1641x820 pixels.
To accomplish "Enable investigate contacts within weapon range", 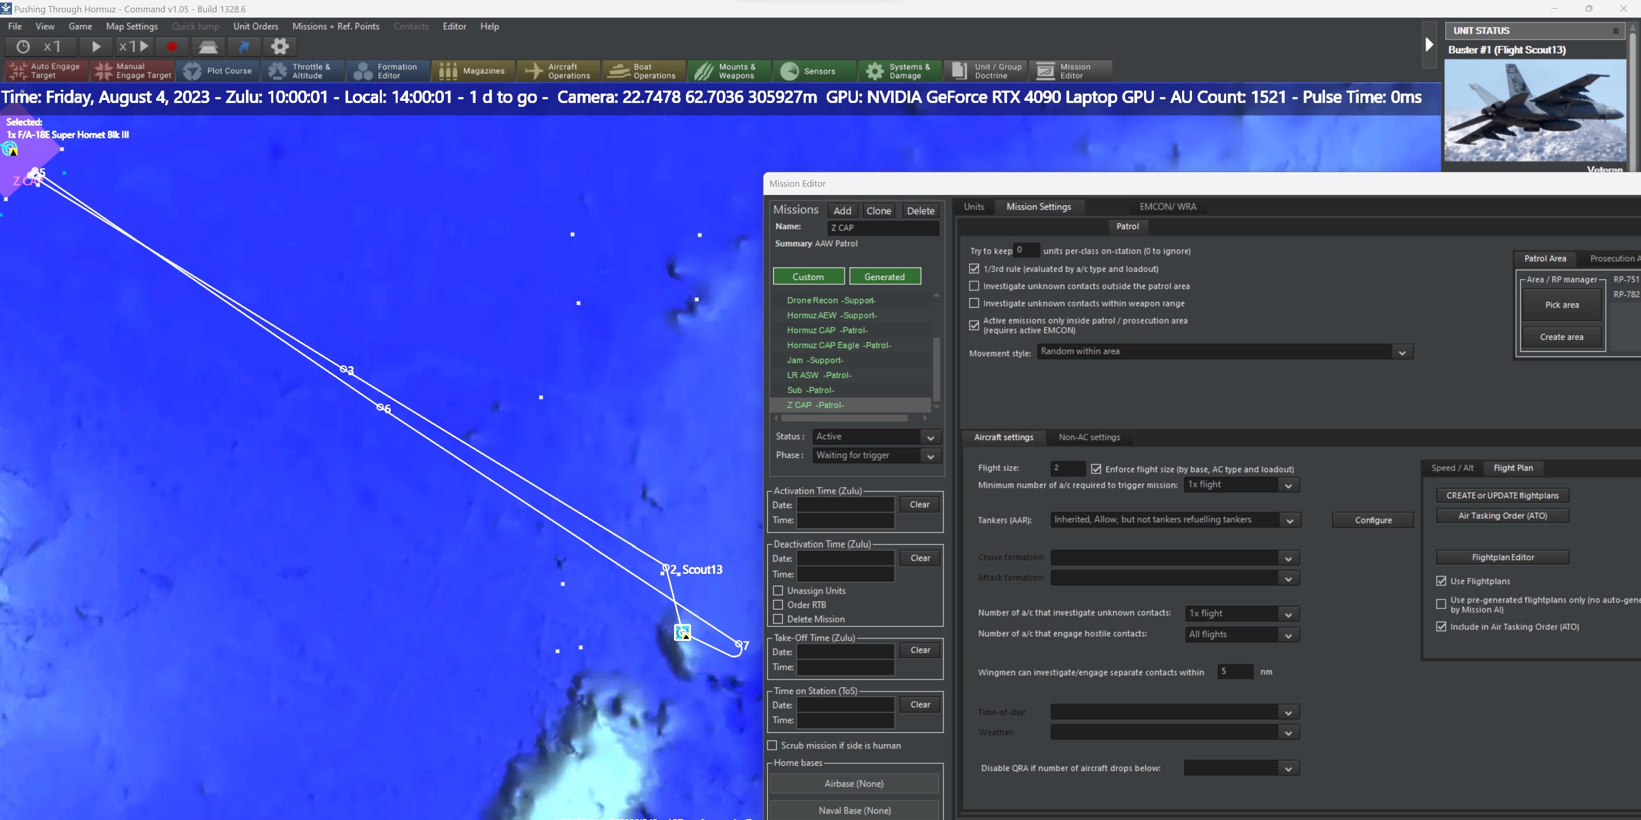I will pyautogui.click(x=973, y=303).
